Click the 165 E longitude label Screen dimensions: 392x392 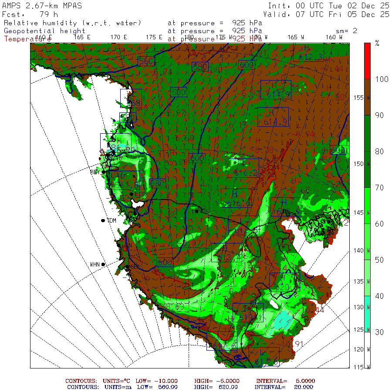(82, 37)
